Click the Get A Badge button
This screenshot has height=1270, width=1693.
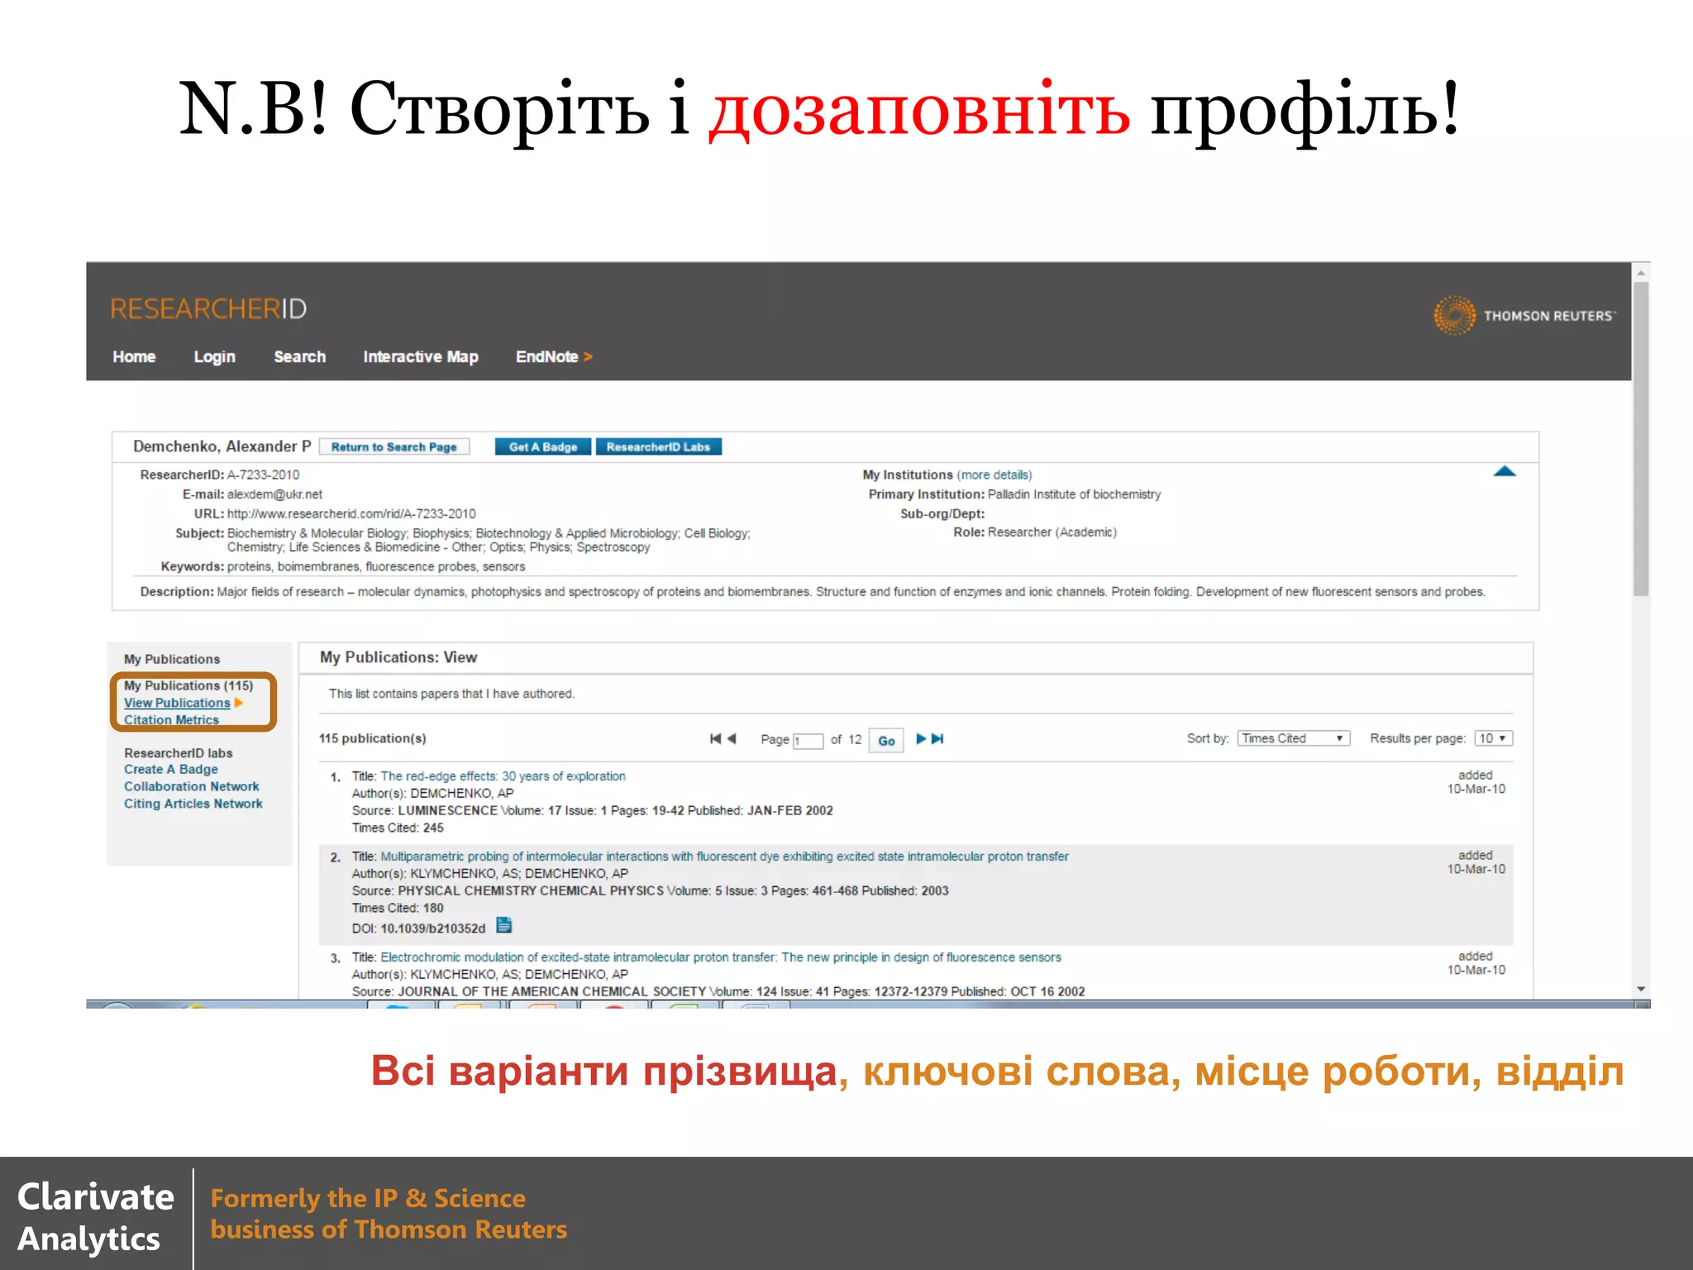(543, 446)
